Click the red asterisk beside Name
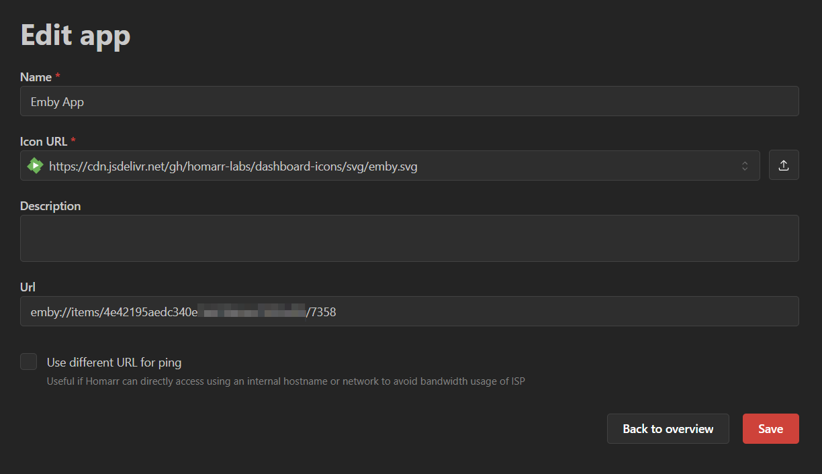The width and height of the screenshot is (822, 474). pos(58,77)
